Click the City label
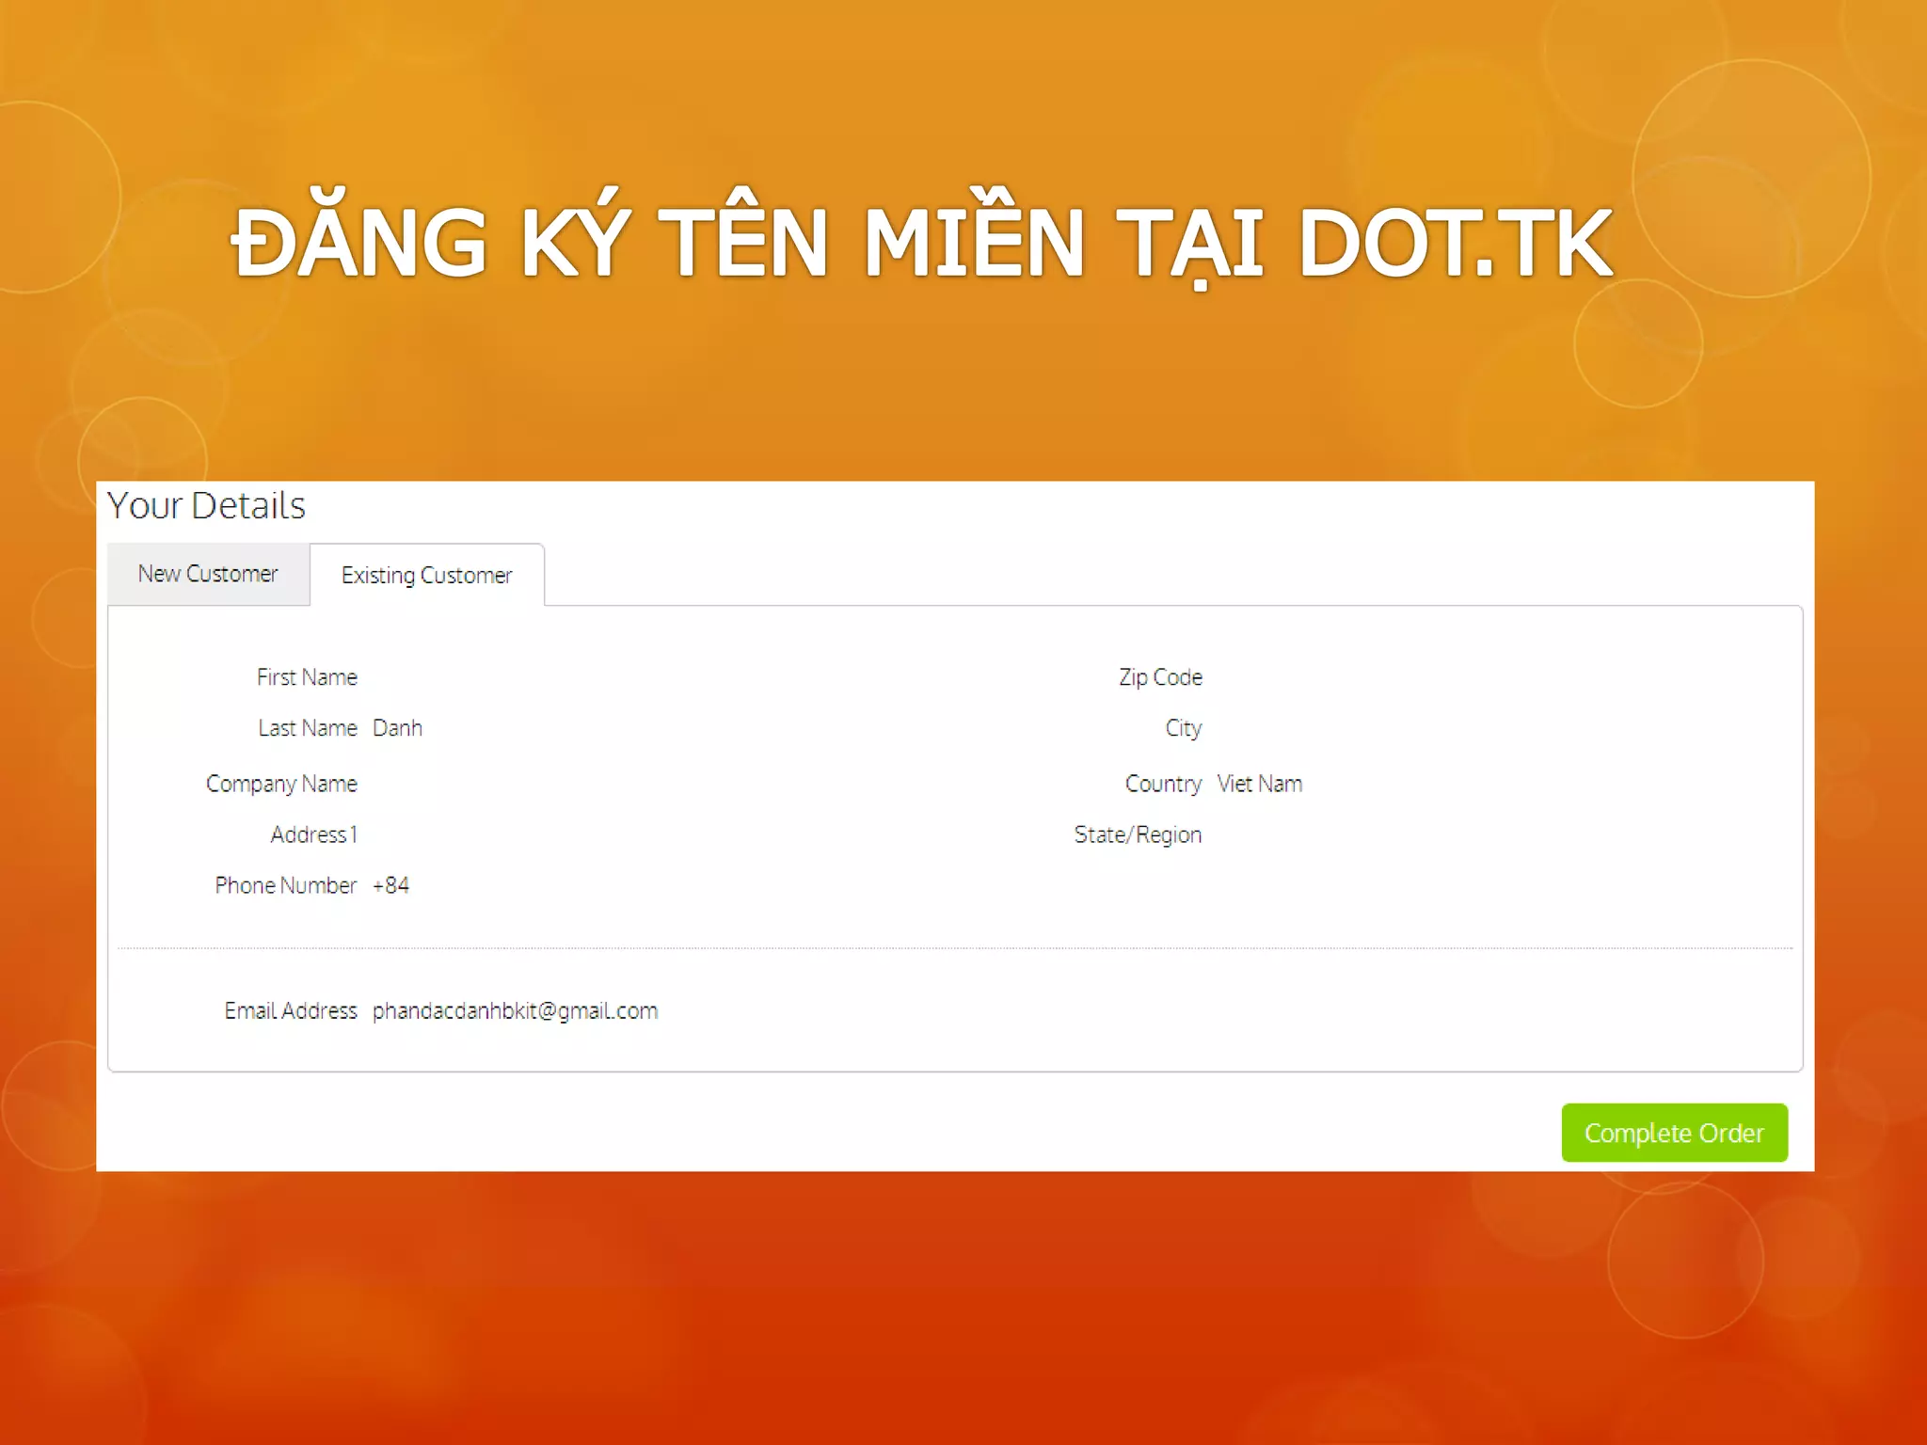 click(x=1183, y=728)
